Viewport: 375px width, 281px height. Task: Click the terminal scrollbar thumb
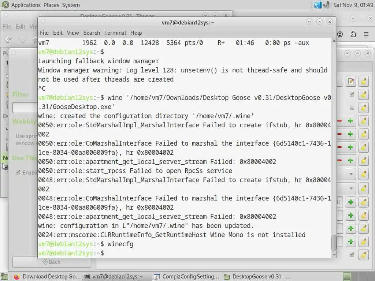pos(334,243)
